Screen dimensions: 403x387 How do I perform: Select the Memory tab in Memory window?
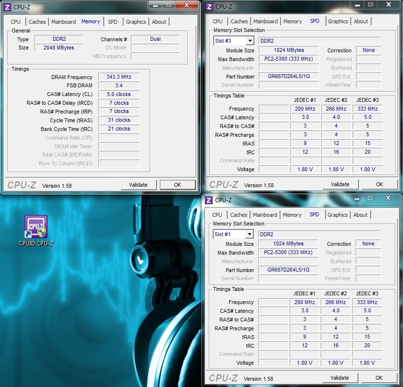(91, 21)
